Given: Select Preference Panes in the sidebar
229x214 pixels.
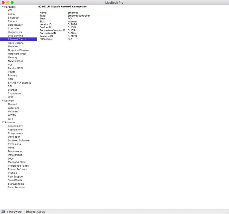Looking at the screenshot, I should click(18, 166).
